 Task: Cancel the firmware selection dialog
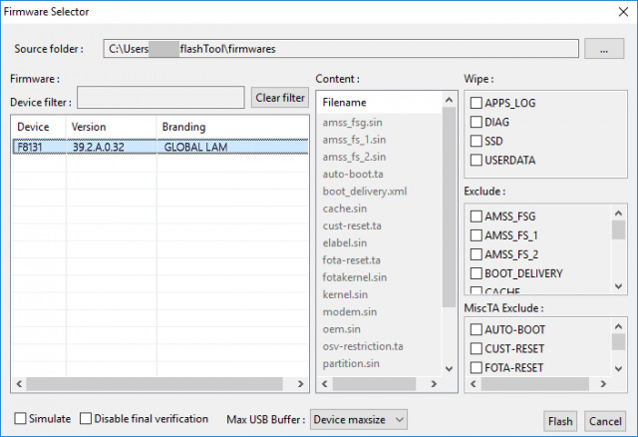point(605,421)
